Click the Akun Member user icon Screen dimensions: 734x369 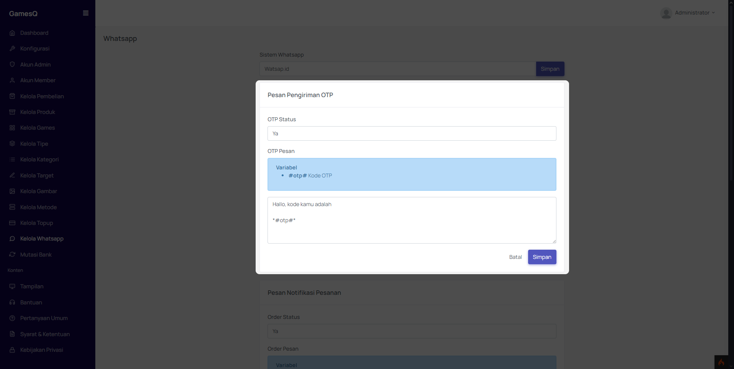[x=12, y=80]
